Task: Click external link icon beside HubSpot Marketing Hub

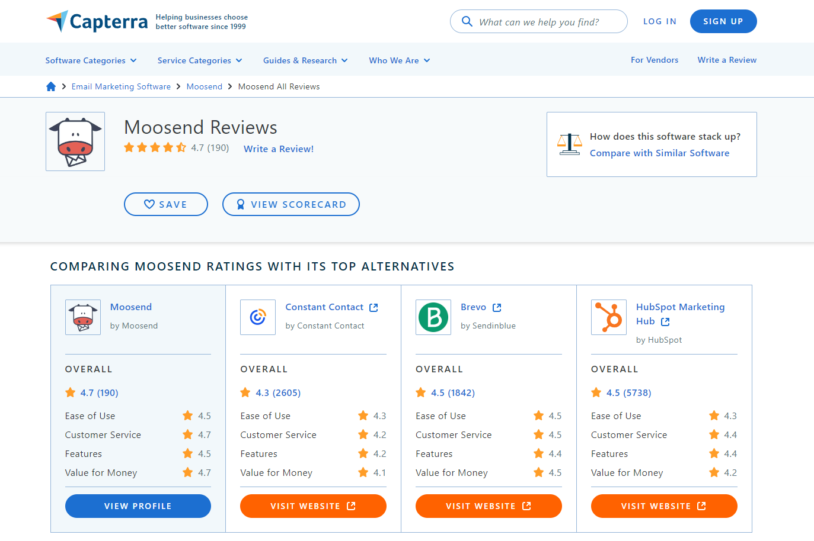Action: click(665, 322)
